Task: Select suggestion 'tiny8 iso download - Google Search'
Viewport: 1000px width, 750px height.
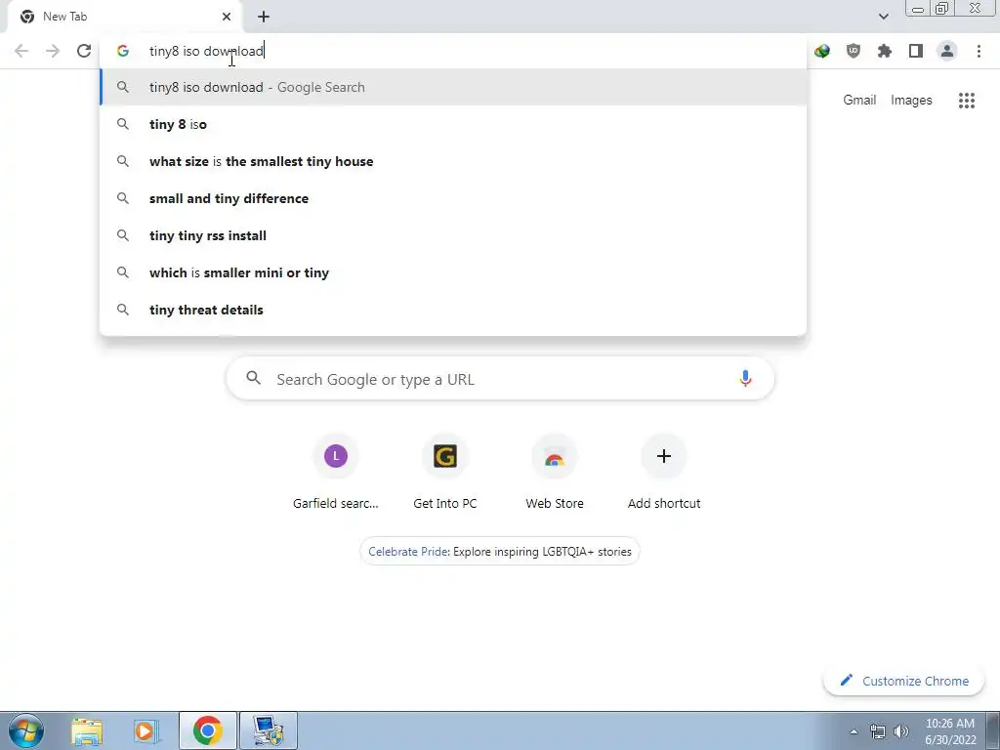Action: point(453,87)
